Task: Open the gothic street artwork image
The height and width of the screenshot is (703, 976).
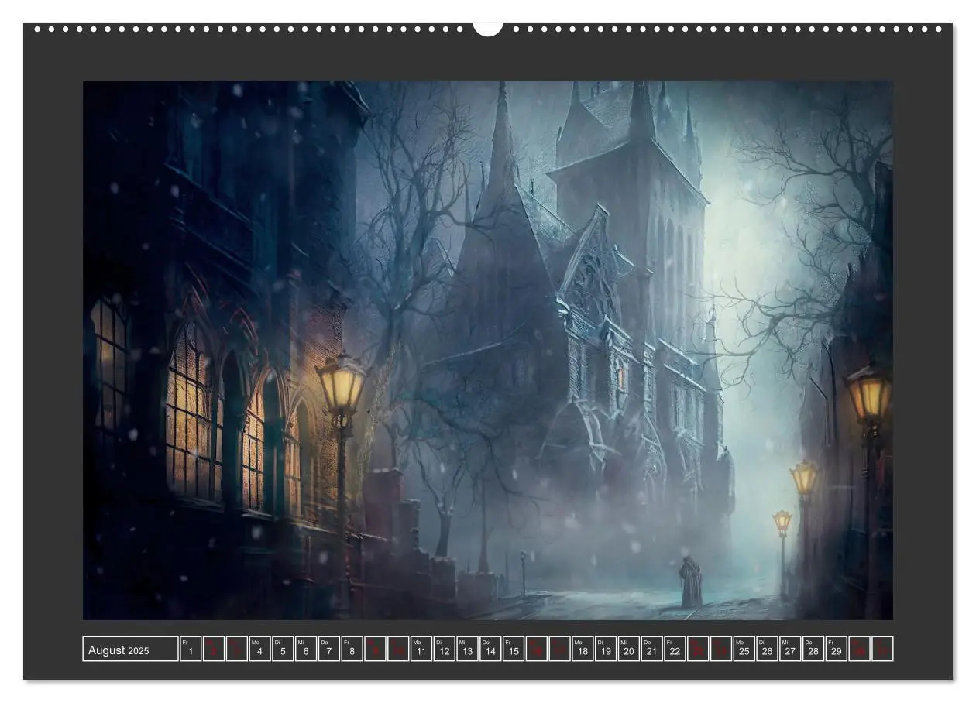Action: click(488, 350)
